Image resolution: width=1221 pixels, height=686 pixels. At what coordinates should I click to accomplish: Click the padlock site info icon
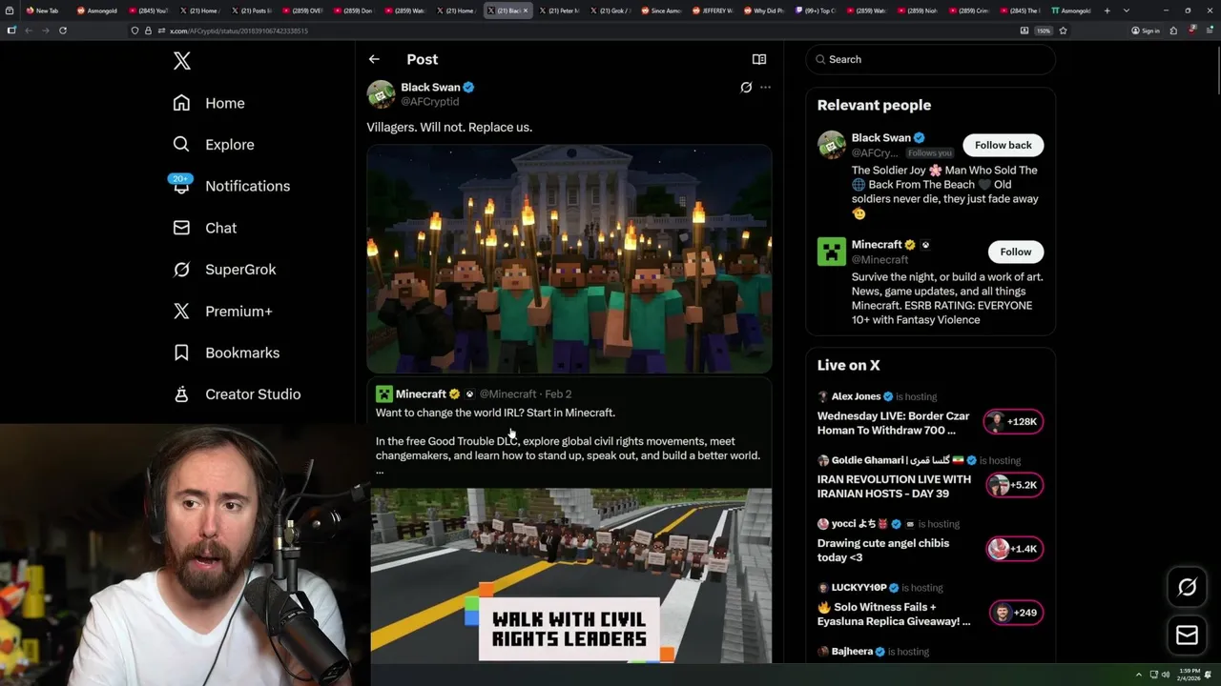coord(148,30)
